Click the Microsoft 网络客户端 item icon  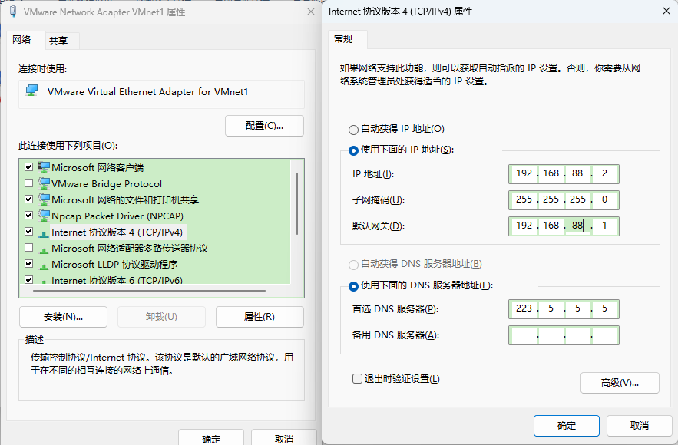(44, 167)
